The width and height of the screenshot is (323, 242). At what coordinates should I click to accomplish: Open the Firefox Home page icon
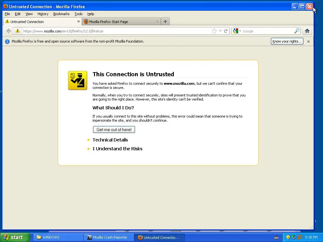(x=307, y=31)
